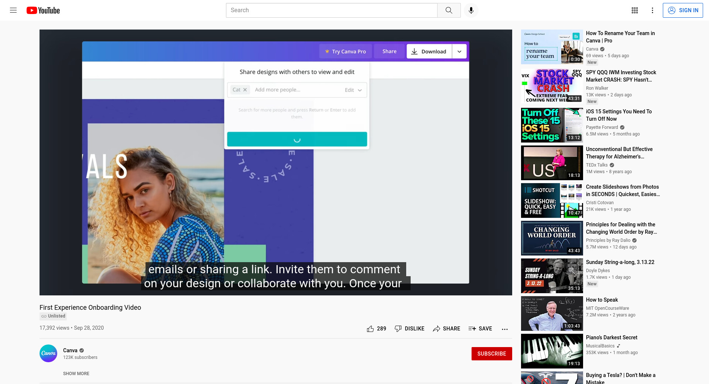Subscribe to the Canva channel
Viewport: 709px width, 384px height.
(491, 354)
